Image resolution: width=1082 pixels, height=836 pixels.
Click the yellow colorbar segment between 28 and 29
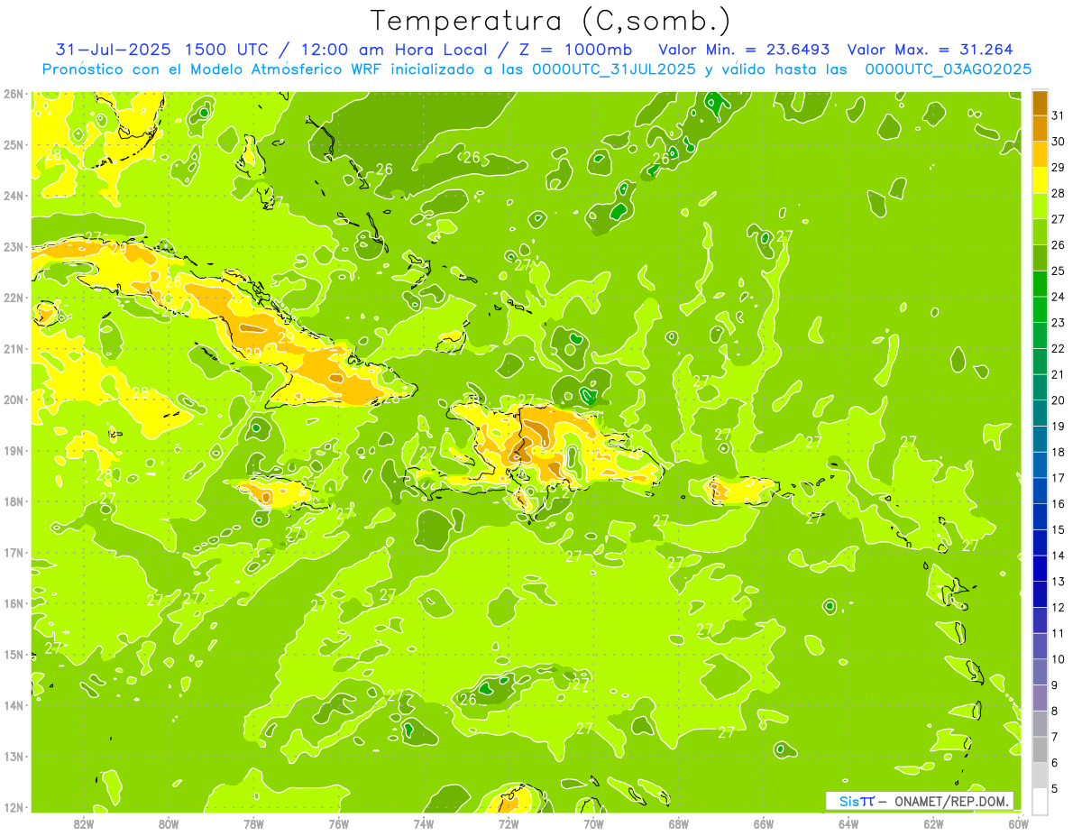point(1040,180)
